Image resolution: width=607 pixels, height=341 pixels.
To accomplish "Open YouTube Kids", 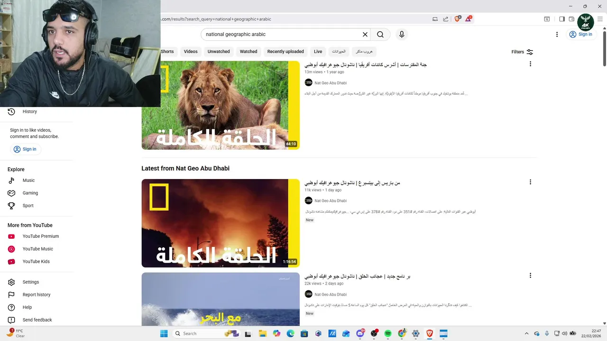I will pos(37,261).
